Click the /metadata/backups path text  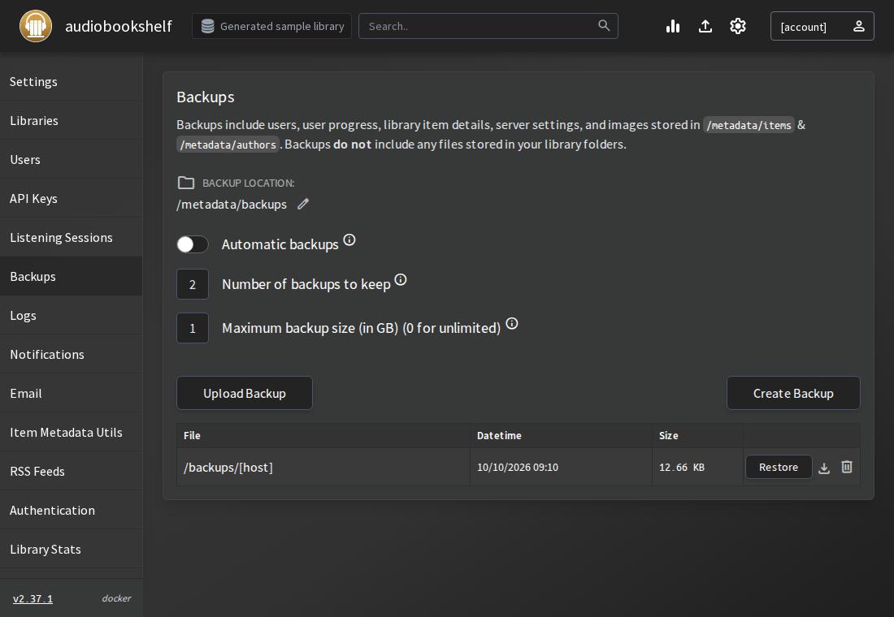(x=232, y=205)
